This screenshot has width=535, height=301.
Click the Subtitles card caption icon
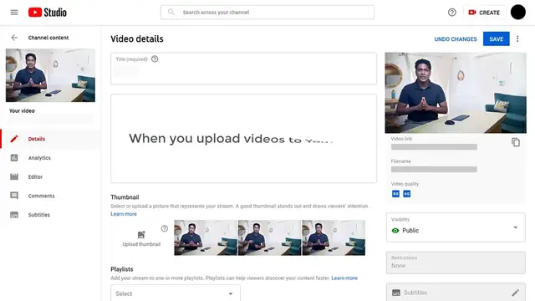click(x=396, y=293)
